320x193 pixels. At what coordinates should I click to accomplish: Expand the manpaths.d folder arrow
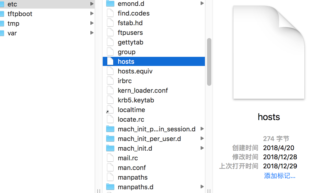point(202,187)
